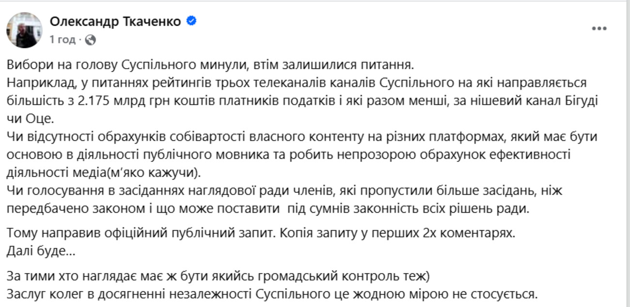Click the blue verified badge icon

coord(191,21)
